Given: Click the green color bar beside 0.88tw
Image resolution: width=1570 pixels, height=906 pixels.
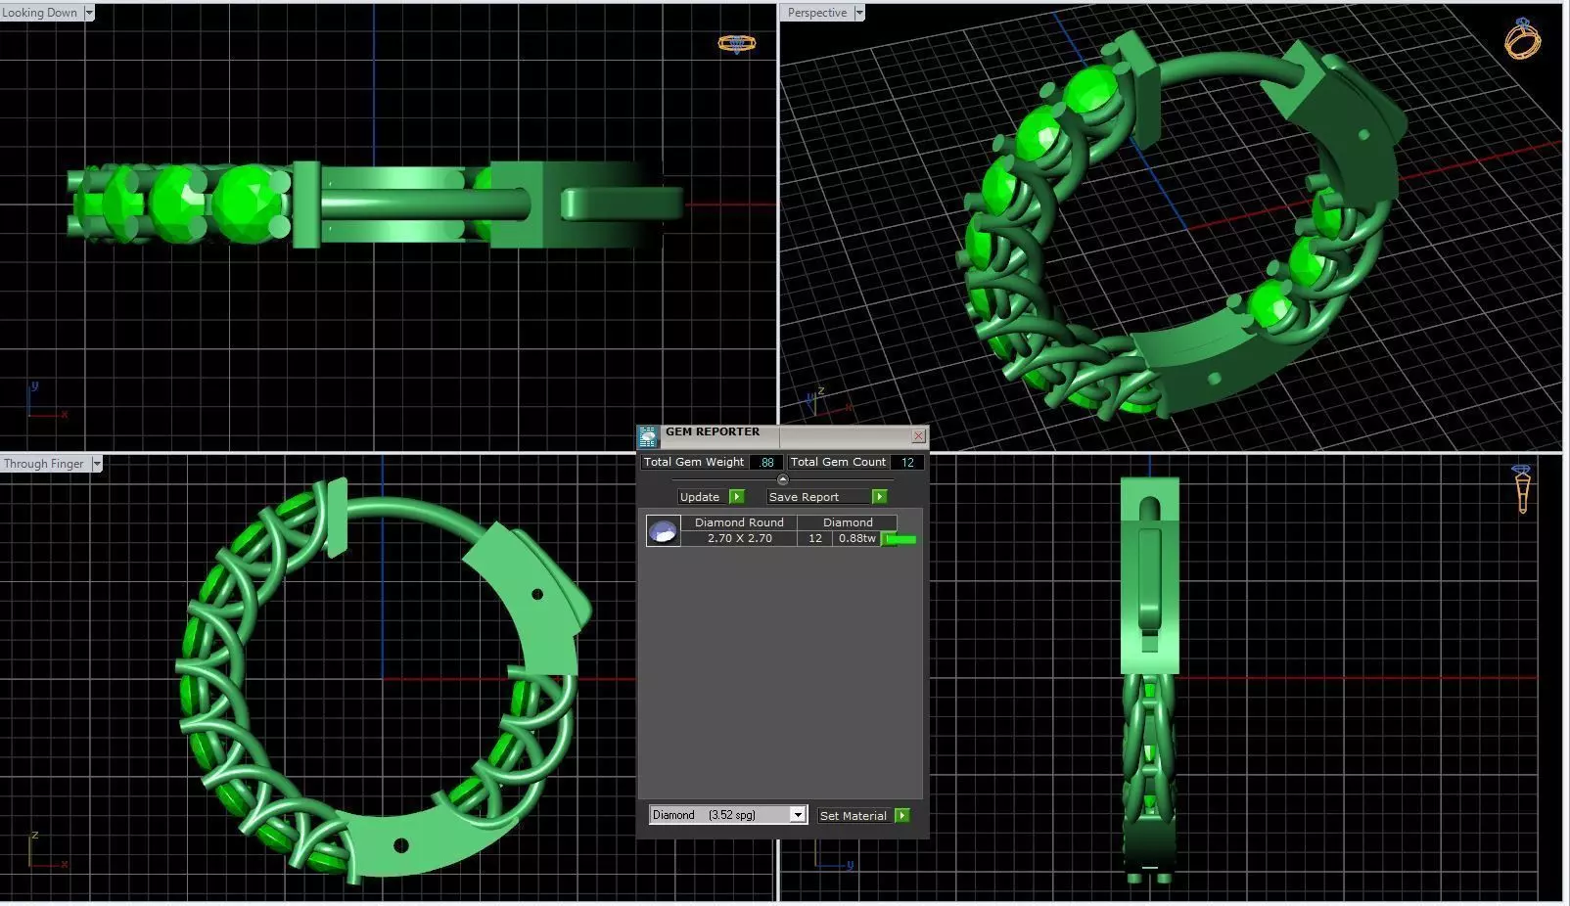Looking at the screenshot, I should pos(900,539).
